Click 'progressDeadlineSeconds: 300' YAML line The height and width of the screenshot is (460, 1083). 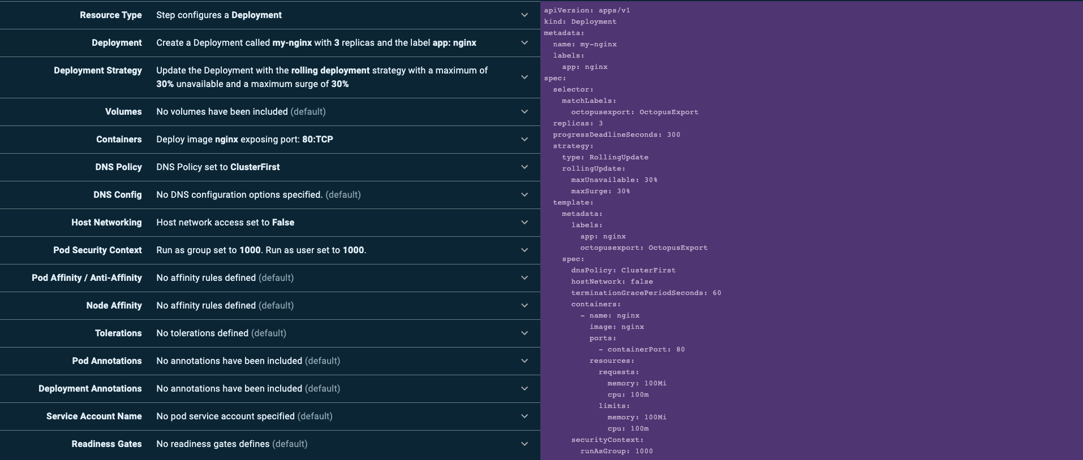pyautogui.click(x=617, y=134)
